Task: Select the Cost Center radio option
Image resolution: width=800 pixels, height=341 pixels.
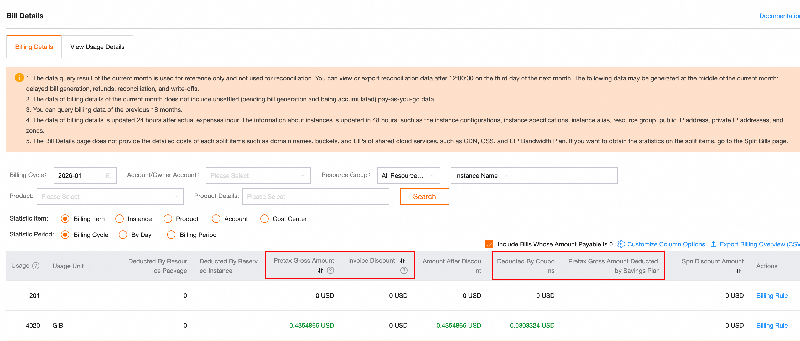Action: click(x=264, y=219)
